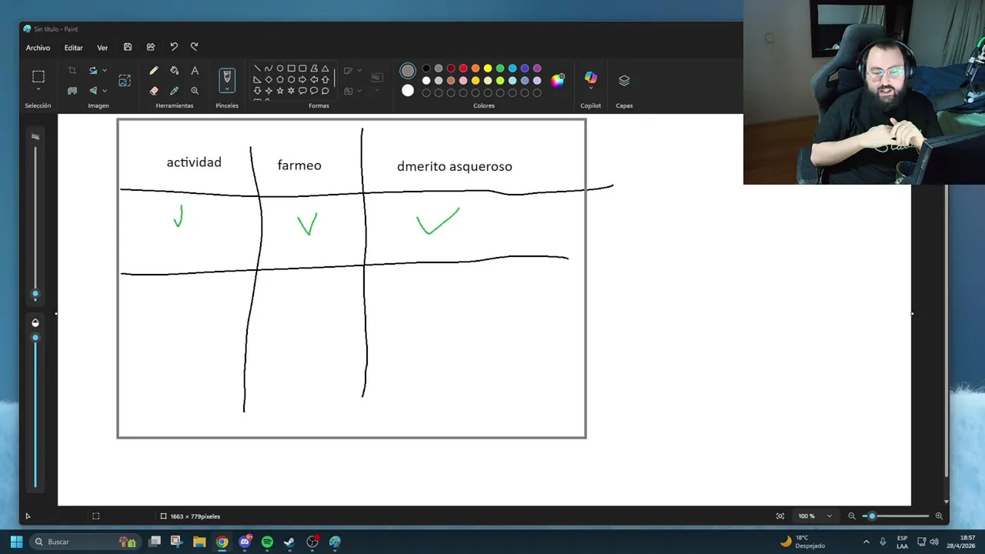Viewport: 985px width, 554px height.
Task: Click the zoom level slider
Action: 894,516
